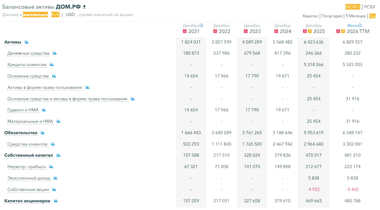Choose the 9 Месяцев period
This screenshot has width=380, height=210.
point(356,16)
